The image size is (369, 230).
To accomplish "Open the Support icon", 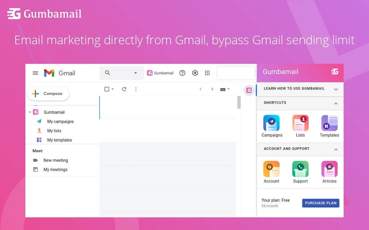I will click(300, 169).
